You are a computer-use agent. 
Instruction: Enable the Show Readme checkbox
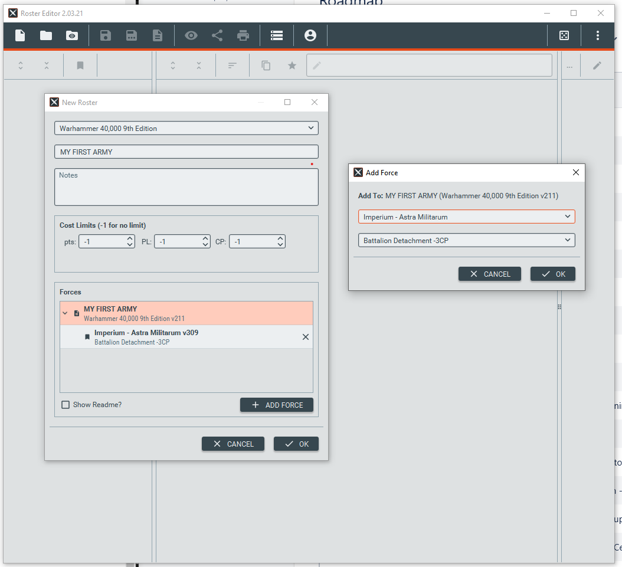(66, 405)
